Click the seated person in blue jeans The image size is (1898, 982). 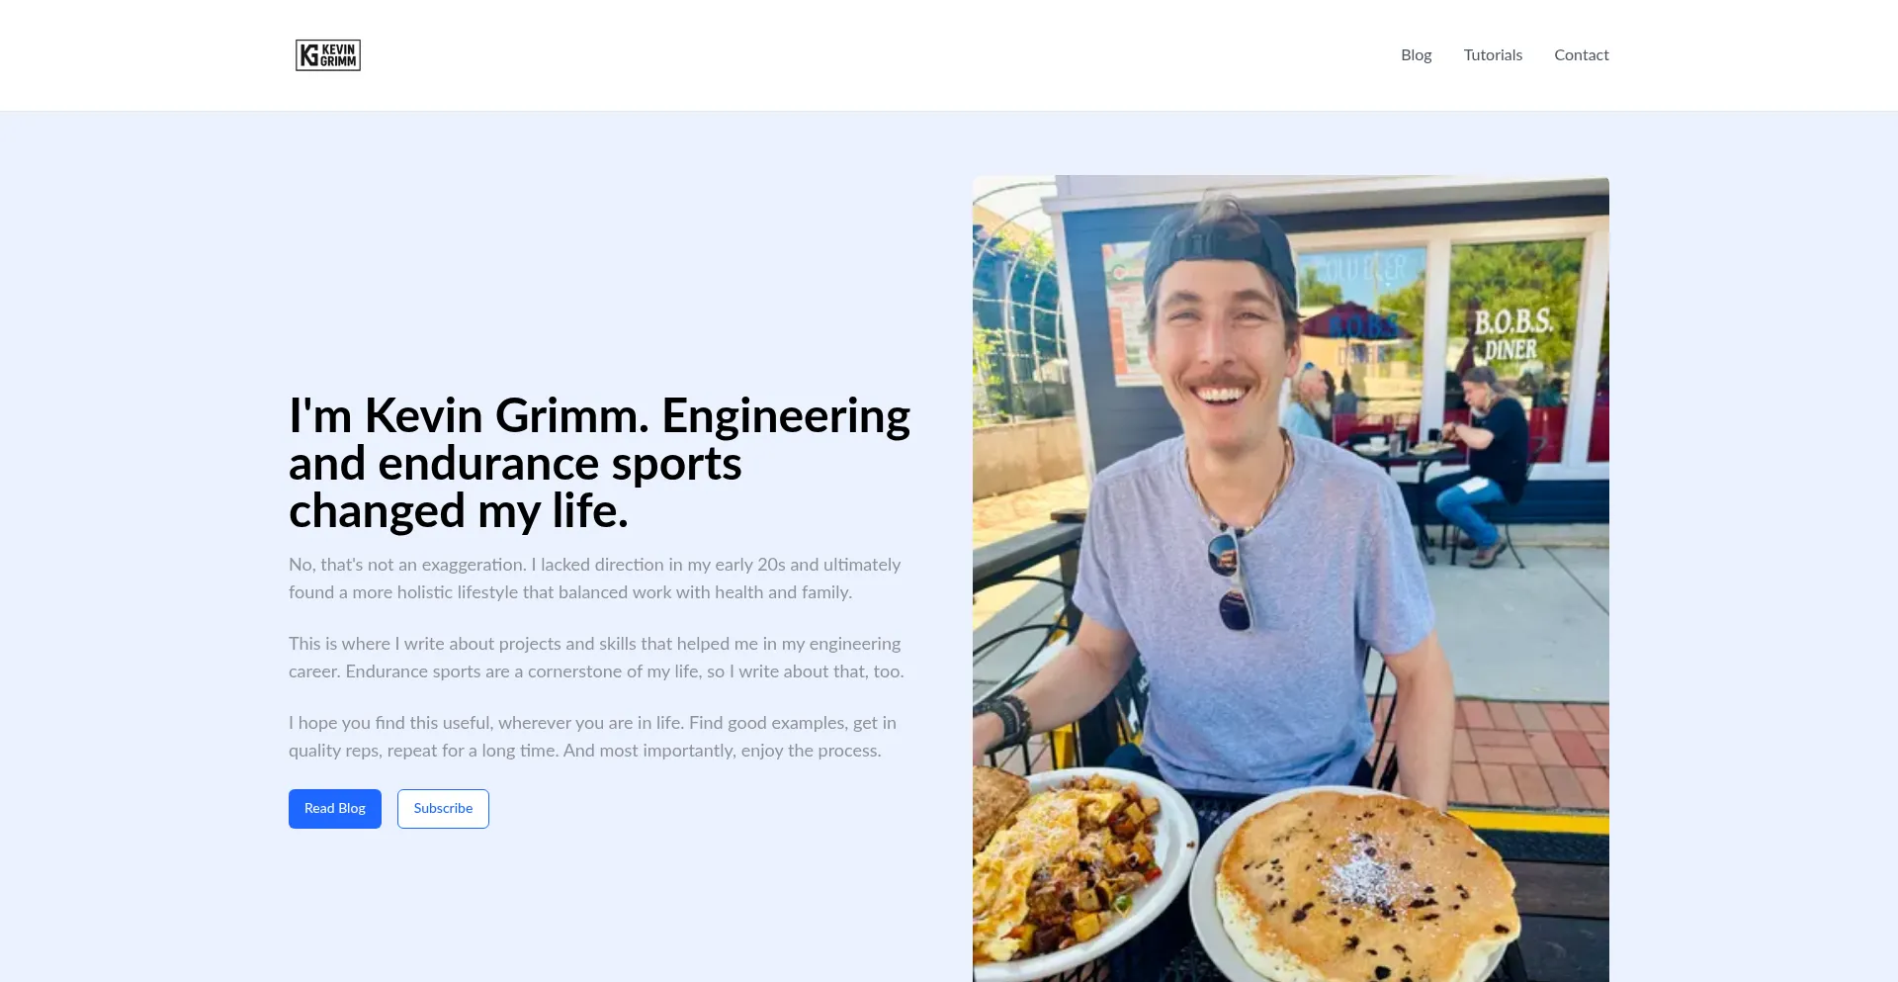(x=1483, y=465)
